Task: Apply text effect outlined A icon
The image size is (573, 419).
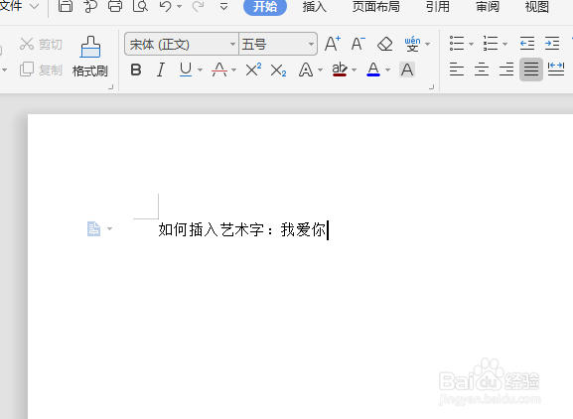Action: (306, 70)
